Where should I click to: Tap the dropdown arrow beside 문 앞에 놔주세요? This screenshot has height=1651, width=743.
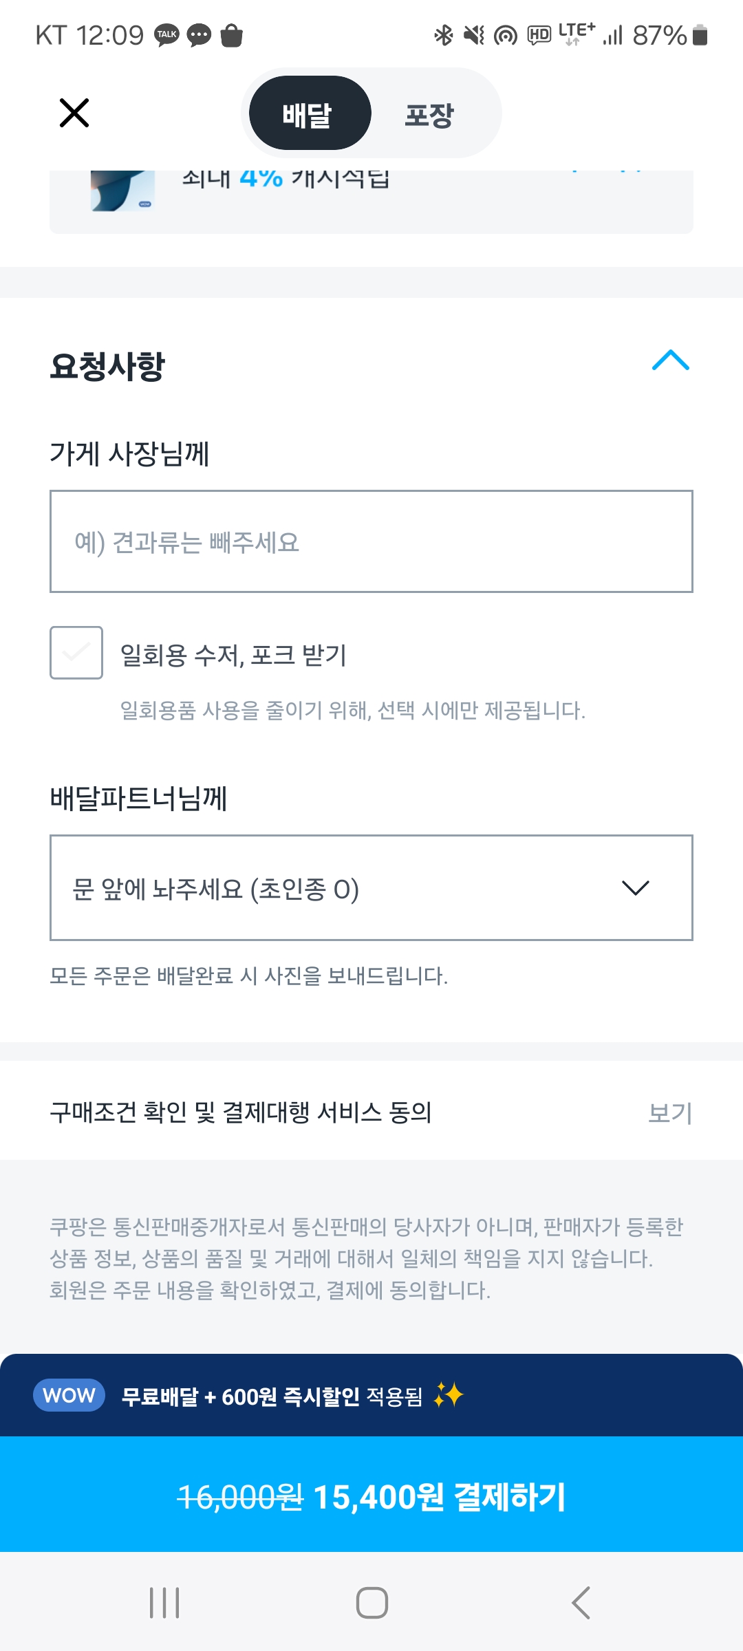click(635, 888)
